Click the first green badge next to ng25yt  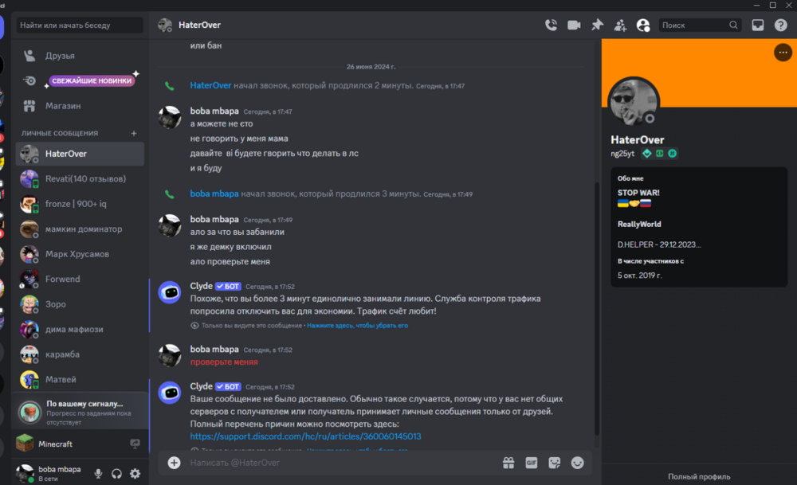click(x=646, y=154)
